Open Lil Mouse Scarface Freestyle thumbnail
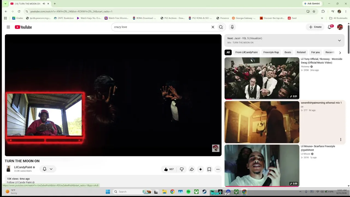The height and width of the screenshot is (197, 350). click(x=262, y=166)
